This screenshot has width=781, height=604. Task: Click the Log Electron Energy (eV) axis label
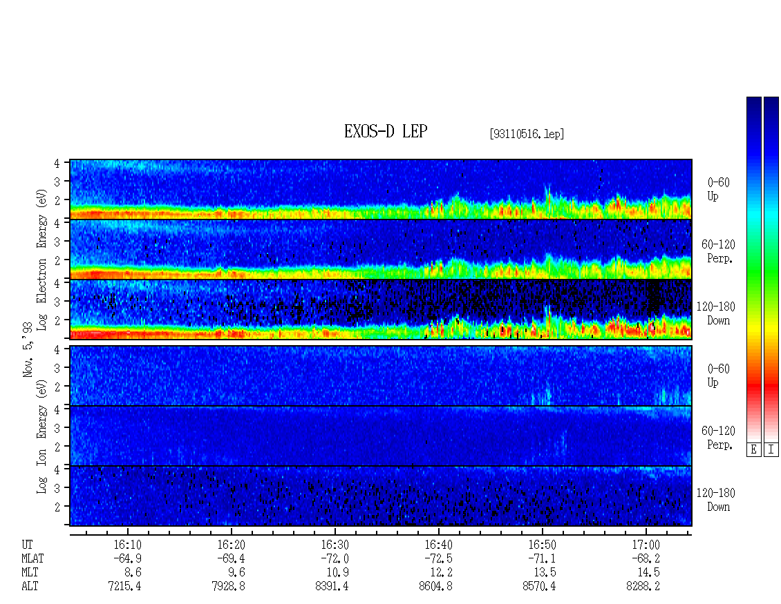pos(42,260)
